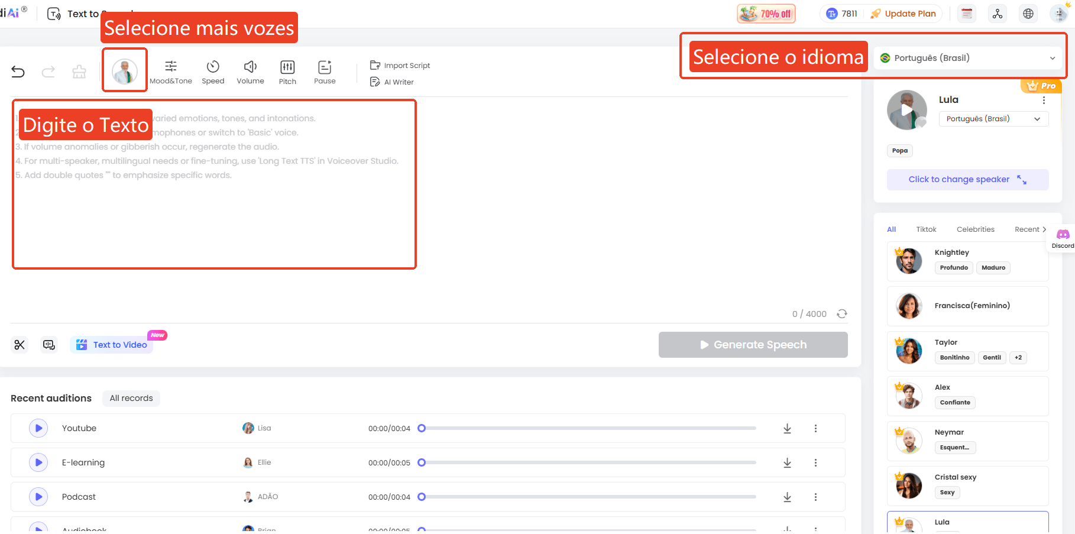The width and height of the screenshot is (1075, 534).
Task: Open more options for the Podcast audition
Action: tap(815, 497)
